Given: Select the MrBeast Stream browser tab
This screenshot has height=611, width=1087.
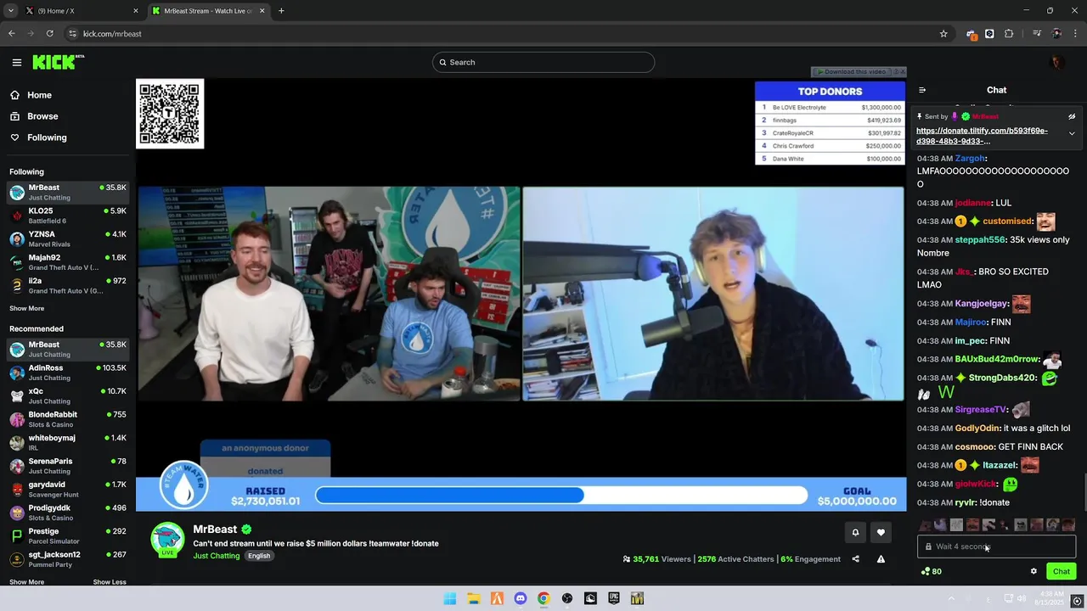Looking at the screenshot, I should [x=209, y=11].
